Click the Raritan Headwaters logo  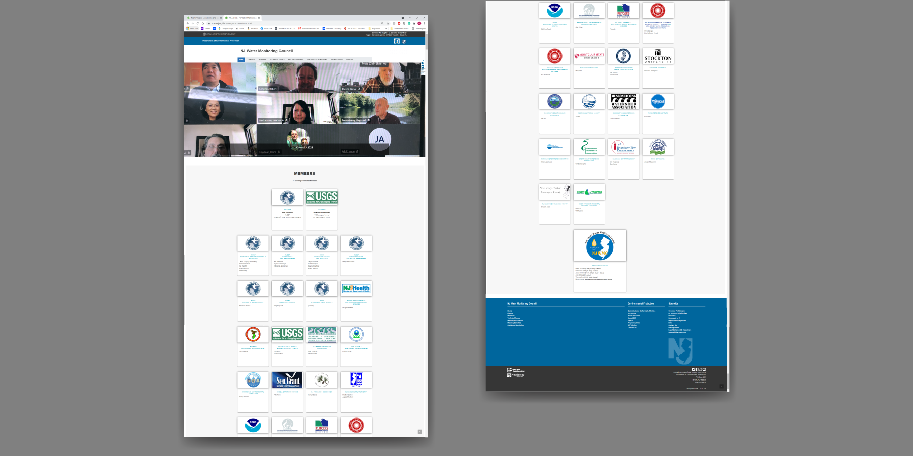point(554,147)
